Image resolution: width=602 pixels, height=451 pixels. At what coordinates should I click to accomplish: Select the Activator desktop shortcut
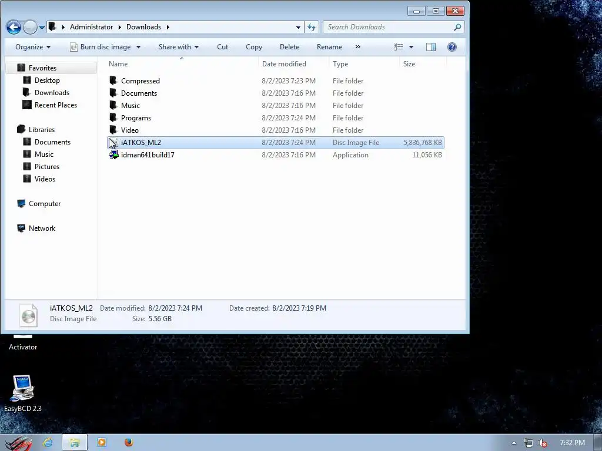point(23,343)
